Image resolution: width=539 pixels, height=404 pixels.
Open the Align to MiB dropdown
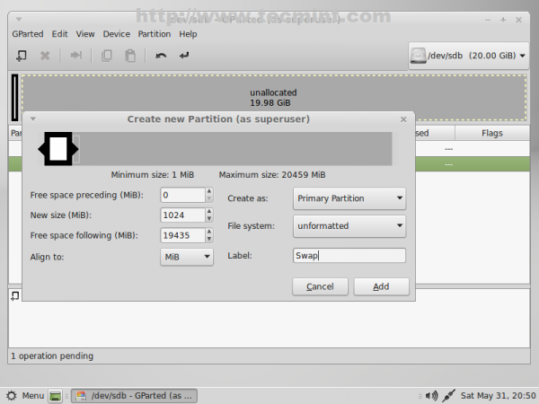point(187,257)
